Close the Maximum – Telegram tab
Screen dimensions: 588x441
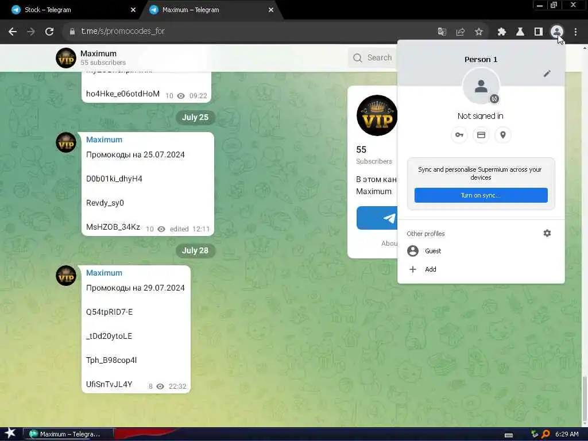pyautogui.click(x=271, y=10)
